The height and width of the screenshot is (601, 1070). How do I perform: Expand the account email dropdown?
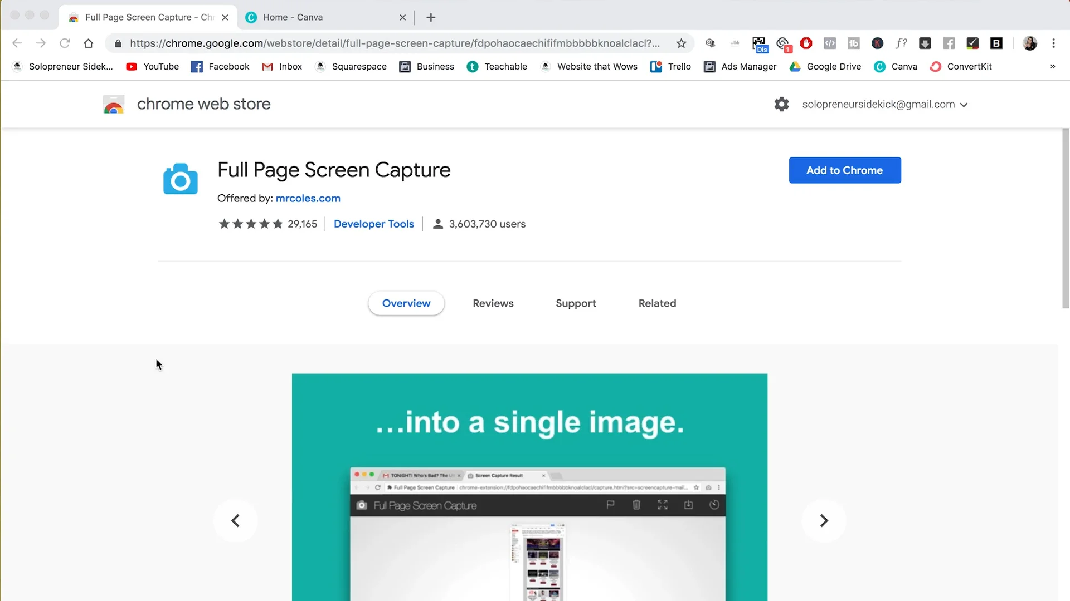click(x=964, y=105)
